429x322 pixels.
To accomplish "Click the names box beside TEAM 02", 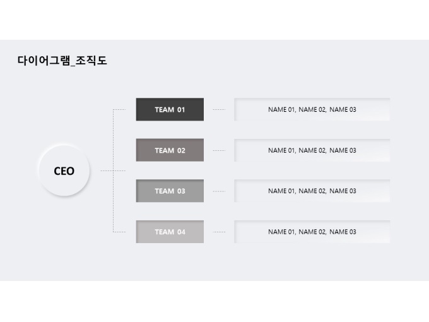I will pos(312,150).
